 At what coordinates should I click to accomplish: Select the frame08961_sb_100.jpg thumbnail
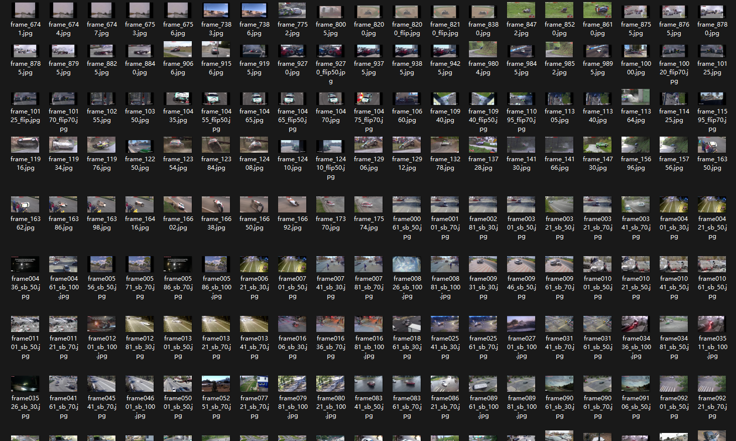(x=483, y=384)
